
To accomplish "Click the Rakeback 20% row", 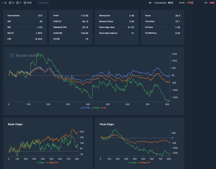I will point(71,27).
